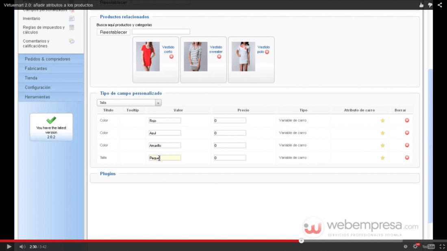
Task: Click the Reglas de impuestos calculator icon
Action: (x=72, y=27)
